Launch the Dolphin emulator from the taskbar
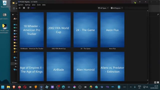Image resolution: width=160 pixels, height=90 pixels. tap(113, 87)
